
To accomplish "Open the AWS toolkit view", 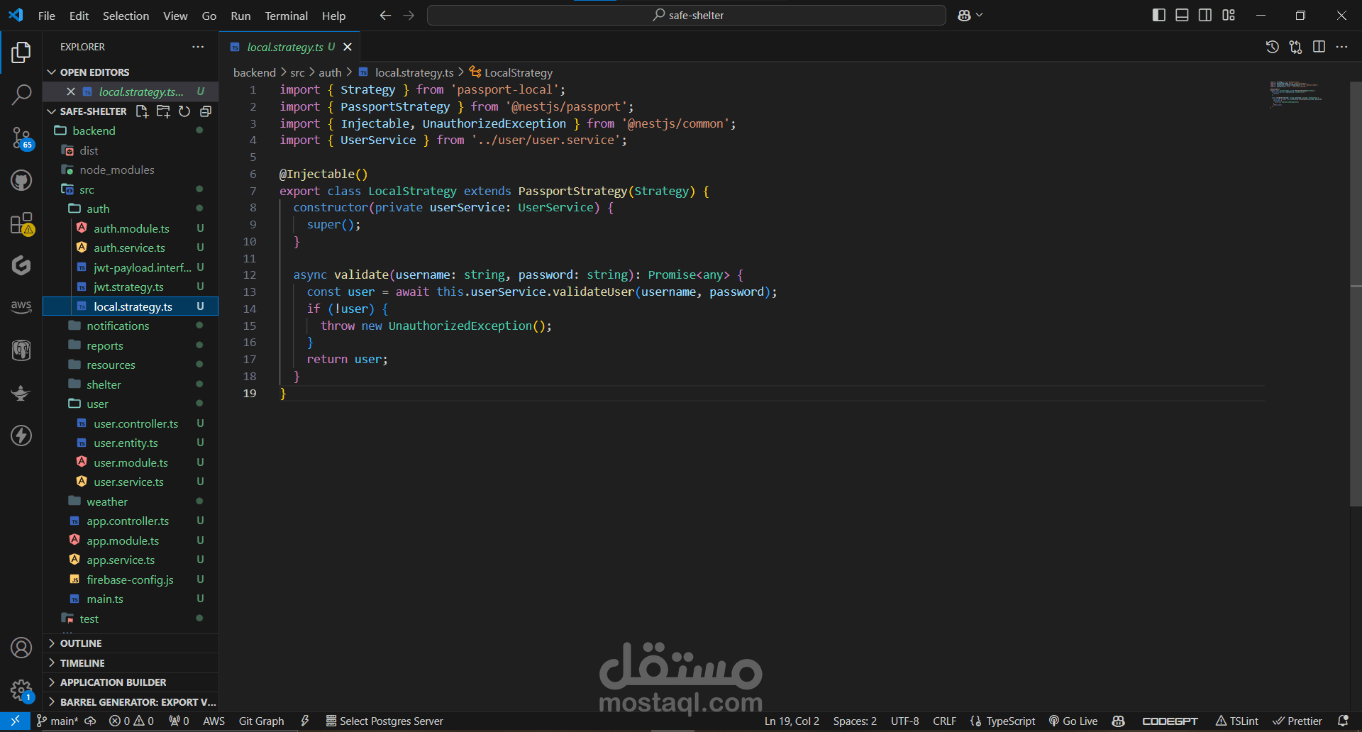I will [21, 306].
